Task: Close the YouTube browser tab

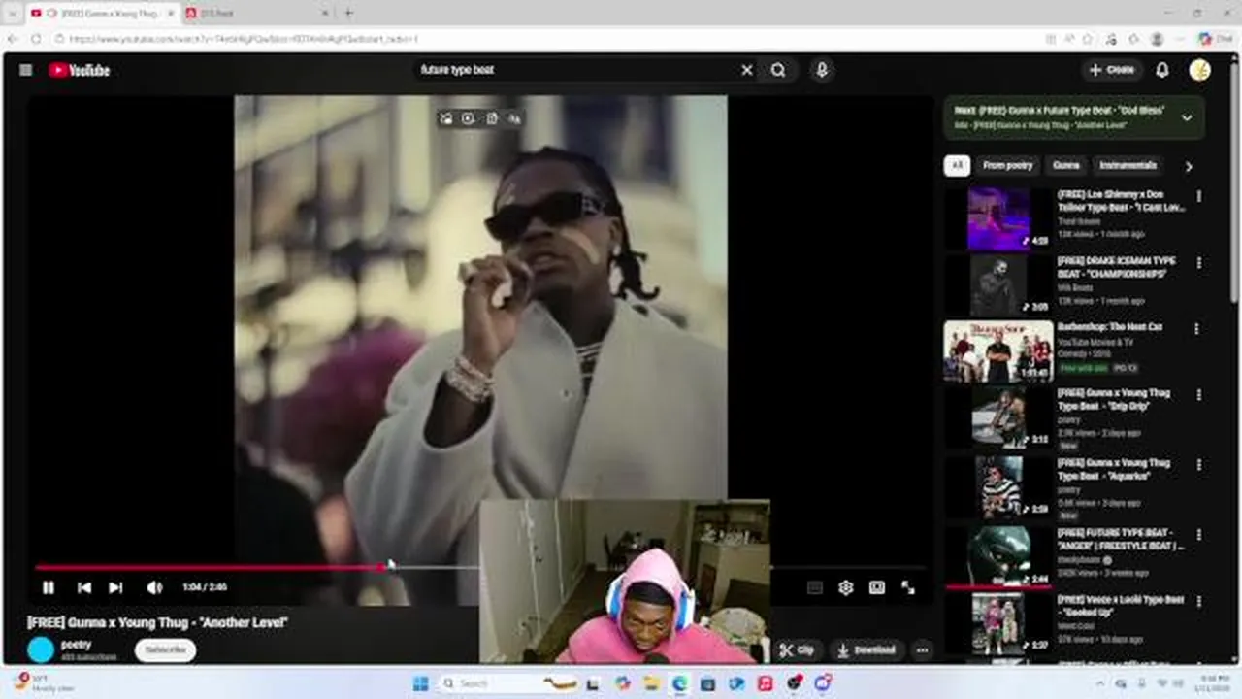Action: (x=171, y=13)
